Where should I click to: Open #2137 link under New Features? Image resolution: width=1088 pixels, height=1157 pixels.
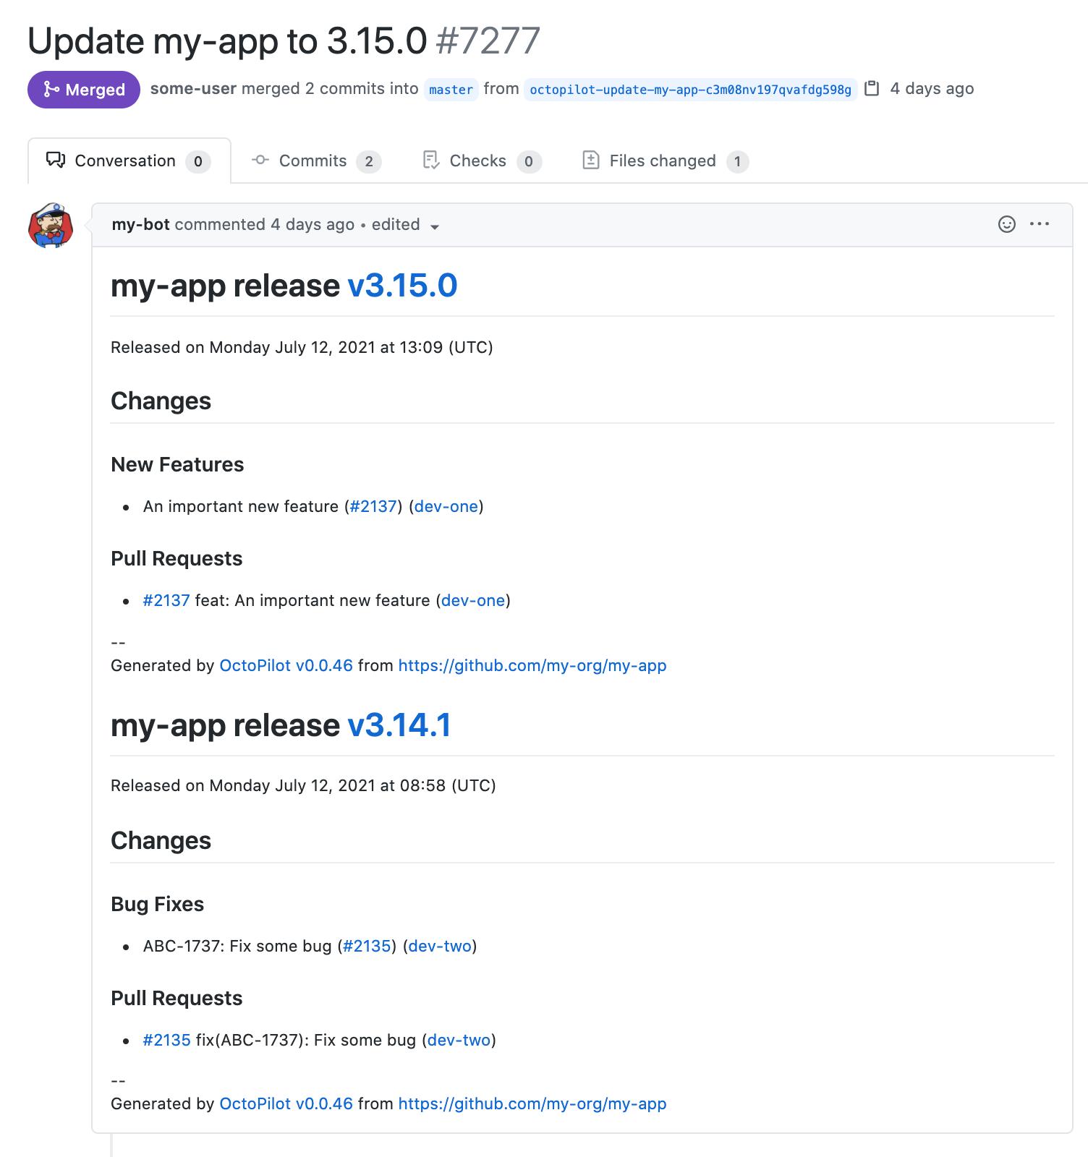point(373,506)
